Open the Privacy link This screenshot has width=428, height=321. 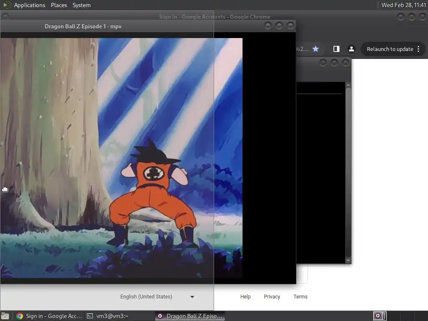pos(272,297)
